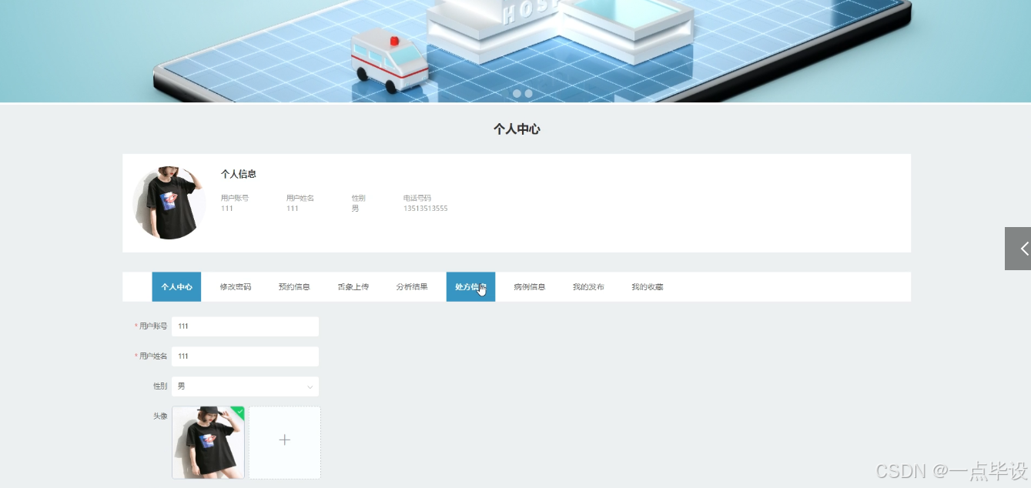The height and width of the screenshot is (488, 1031).
Task: Click the circular profile photo in 个人信息 section
Action: click(169, 202)
